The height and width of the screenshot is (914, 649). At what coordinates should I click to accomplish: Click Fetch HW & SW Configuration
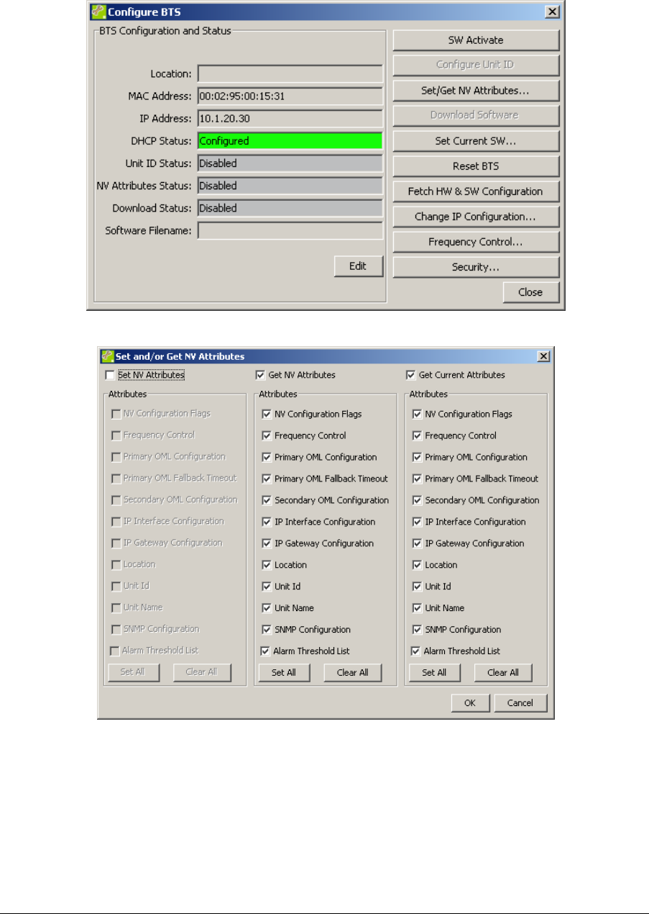point(476,191)
